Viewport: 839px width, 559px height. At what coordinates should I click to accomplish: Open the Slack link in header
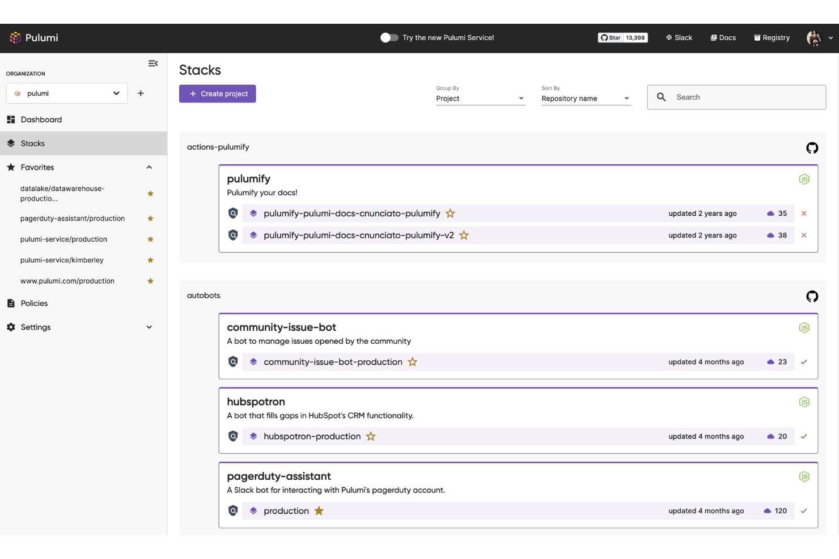(x=679, y=38)
